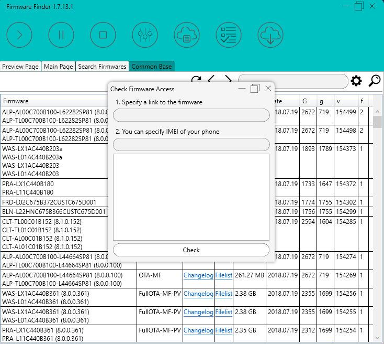Click the IMEI input field

coord(191,144)
